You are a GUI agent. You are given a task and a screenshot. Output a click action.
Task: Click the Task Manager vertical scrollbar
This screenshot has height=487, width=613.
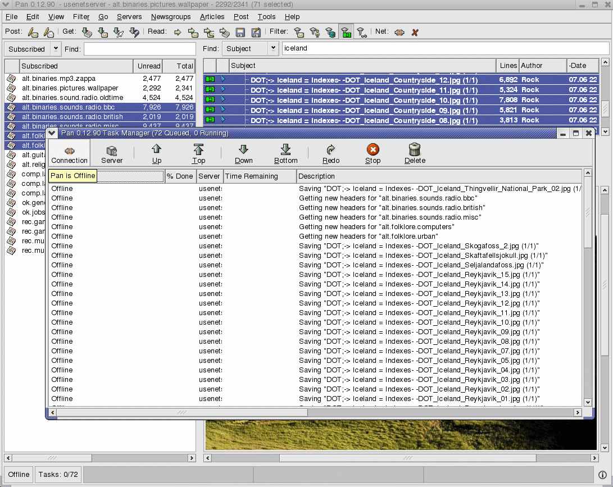pyautogui.click(x=588, y=287)
